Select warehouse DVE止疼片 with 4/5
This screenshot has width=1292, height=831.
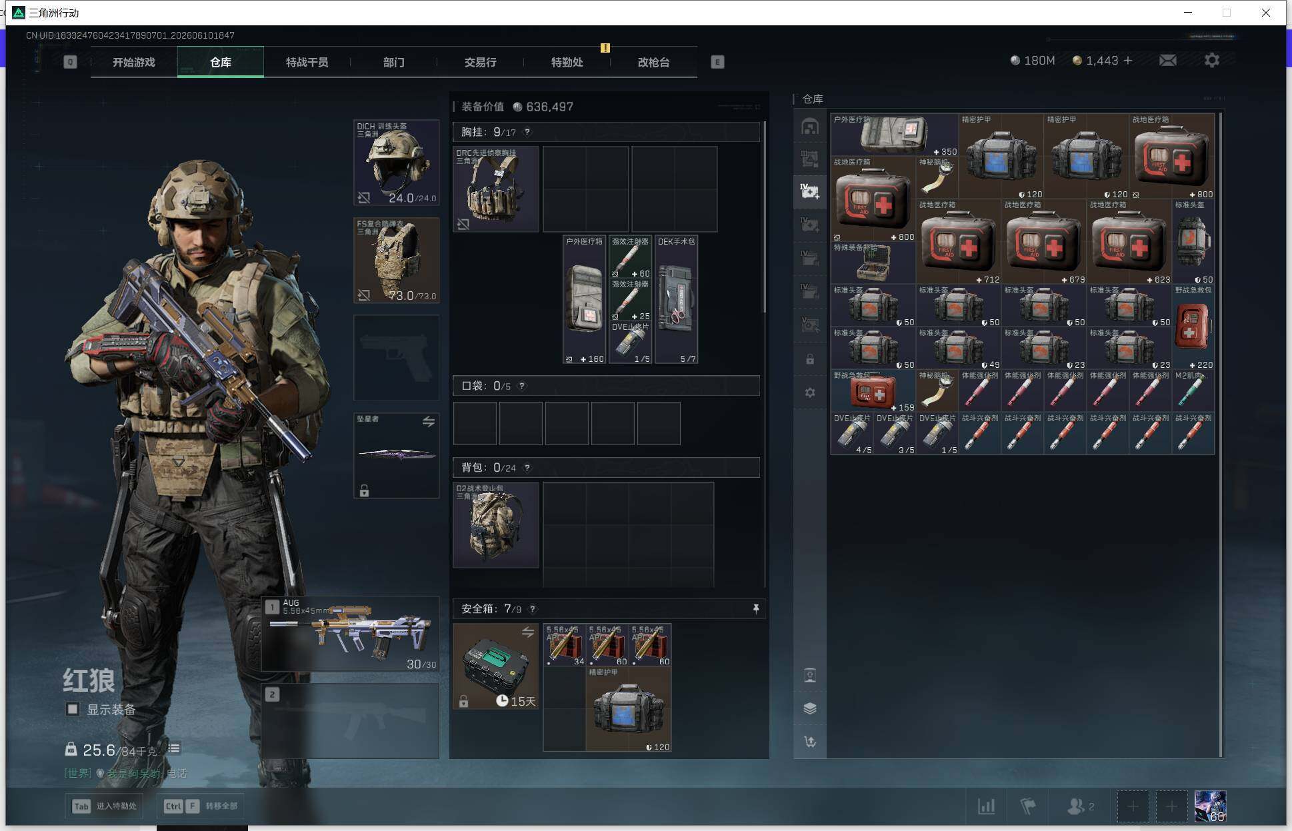click(852, 434)
